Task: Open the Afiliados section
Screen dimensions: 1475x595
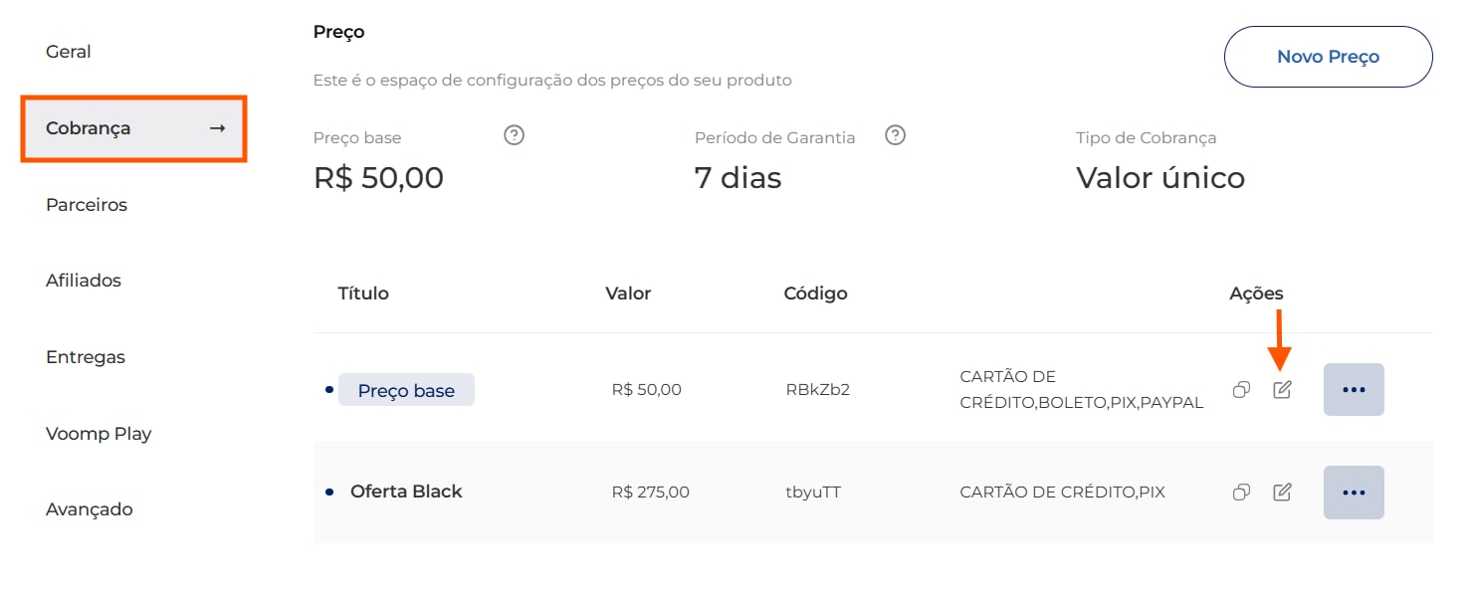Action: pyautogui.click(x=84, y=281)
